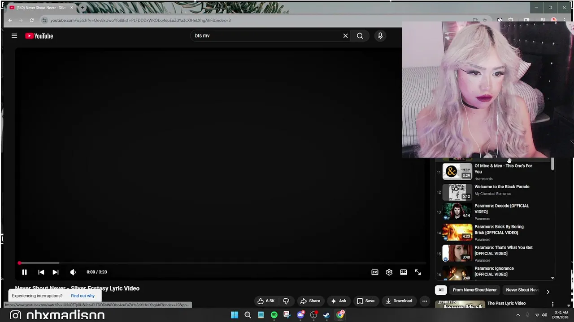Play 'Welcome to the Black Parade' playlist item
The height and width of the screenshot is (322, 574).
click(x=495, y=192)
